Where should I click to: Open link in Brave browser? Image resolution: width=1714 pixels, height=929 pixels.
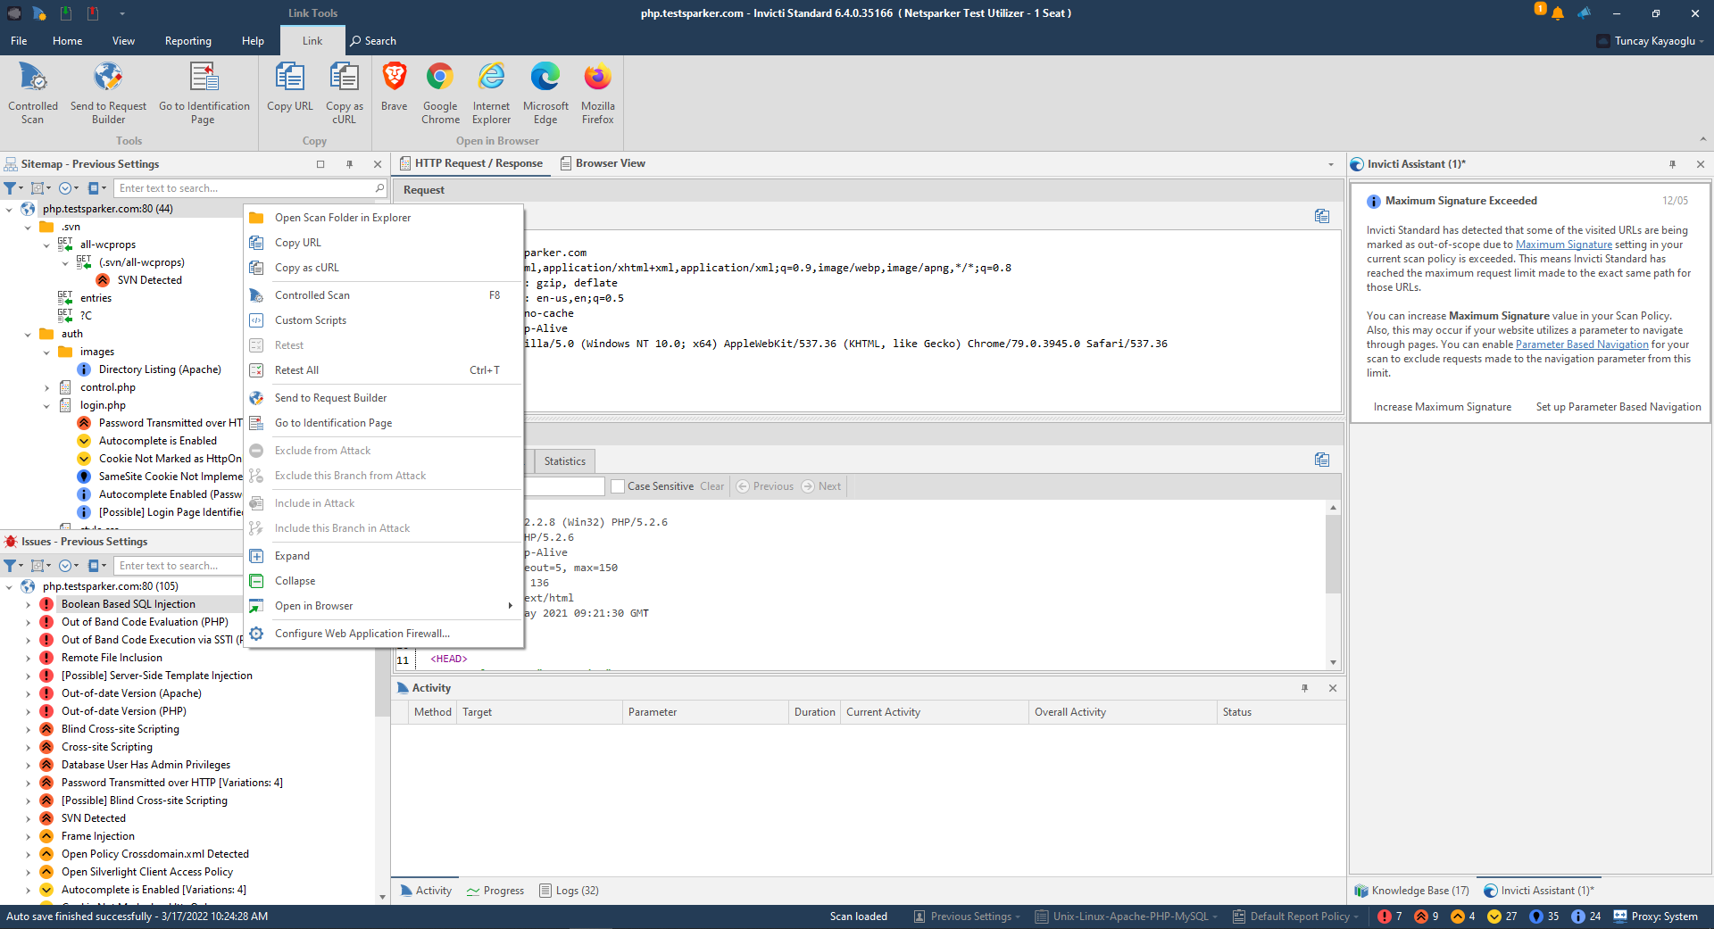[x=394, y=87]
